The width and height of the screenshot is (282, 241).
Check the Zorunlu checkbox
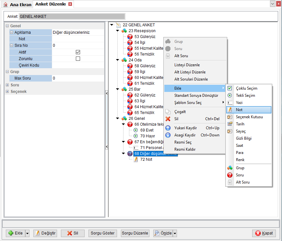click(x=78, y=58)
